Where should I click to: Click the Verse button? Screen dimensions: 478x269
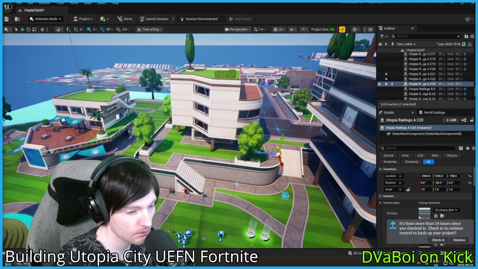[x=125, y=19]
